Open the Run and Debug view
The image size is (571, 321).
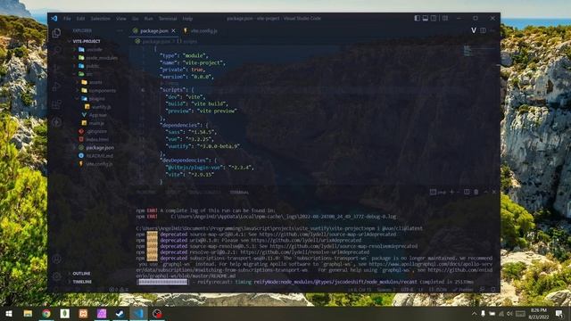click(x=56, y=86)
